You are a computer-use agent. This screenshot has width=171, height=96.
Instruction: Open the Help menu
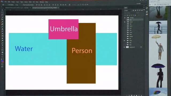(x=46, y=2)
